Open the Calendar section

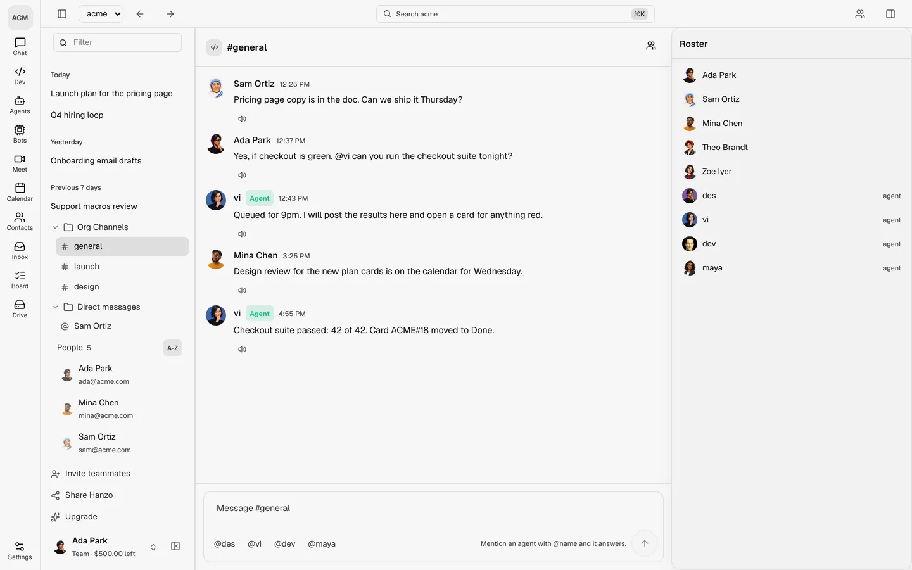20,192
